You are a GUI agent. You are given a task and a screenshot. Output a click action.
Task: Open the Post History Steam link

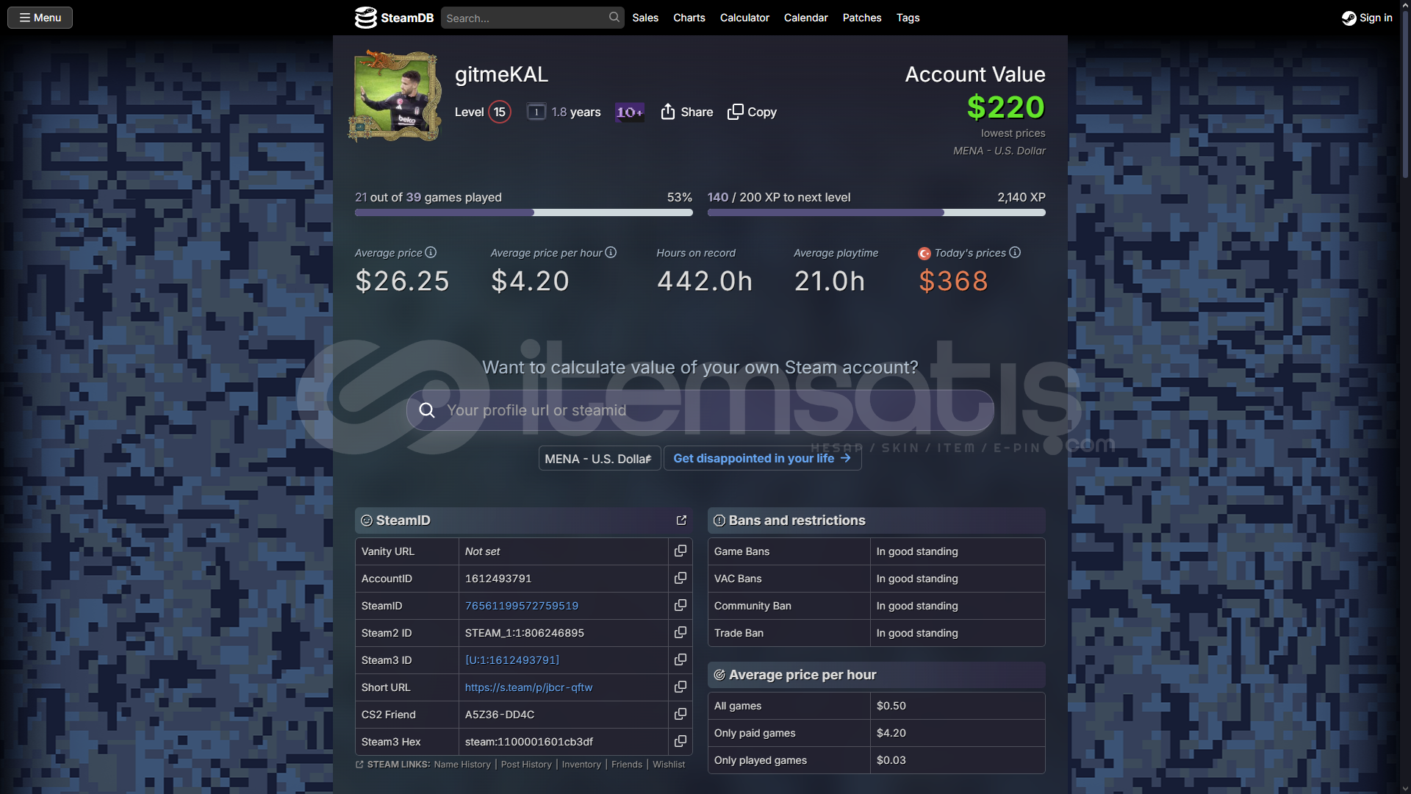(526, 765)
